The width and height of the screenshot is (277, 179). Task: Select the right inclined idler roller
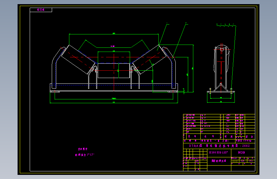[x=150, y=60]
